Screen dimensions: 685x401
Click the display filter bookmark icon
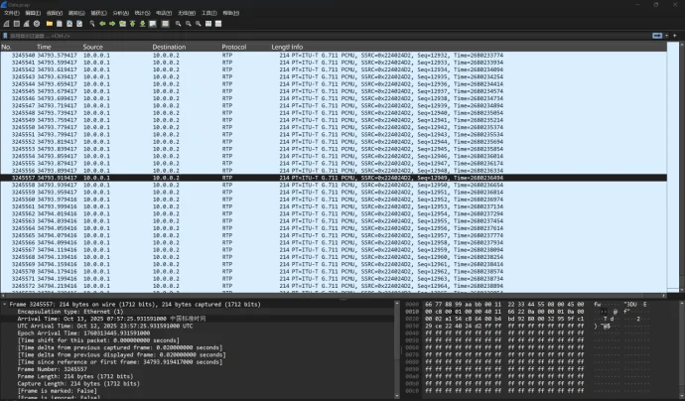point(5,35)
